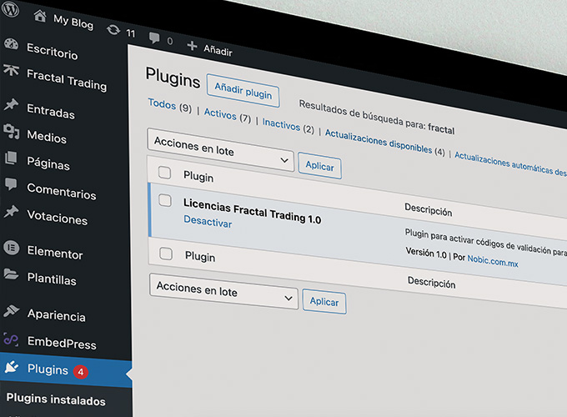Click the Añadir plugin button
Image resolution: width=567 pixels, height=417 pixels.
[x=243, y=90]
